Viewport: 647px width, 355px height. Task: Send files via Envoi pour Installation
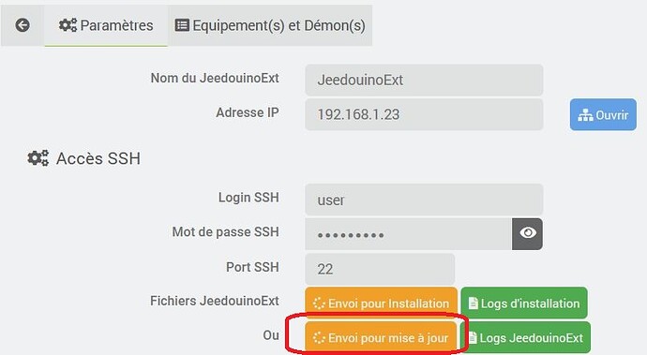click(381, 303)
